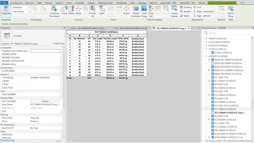Switch to the Annotate ribbon tab
254x143 pixels.
coord(79,3)
